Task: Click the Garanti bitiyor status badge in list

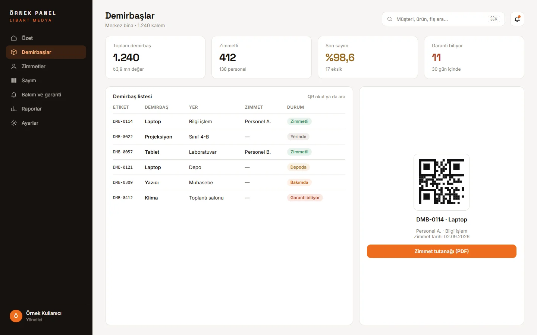Action: click(305, 198)
